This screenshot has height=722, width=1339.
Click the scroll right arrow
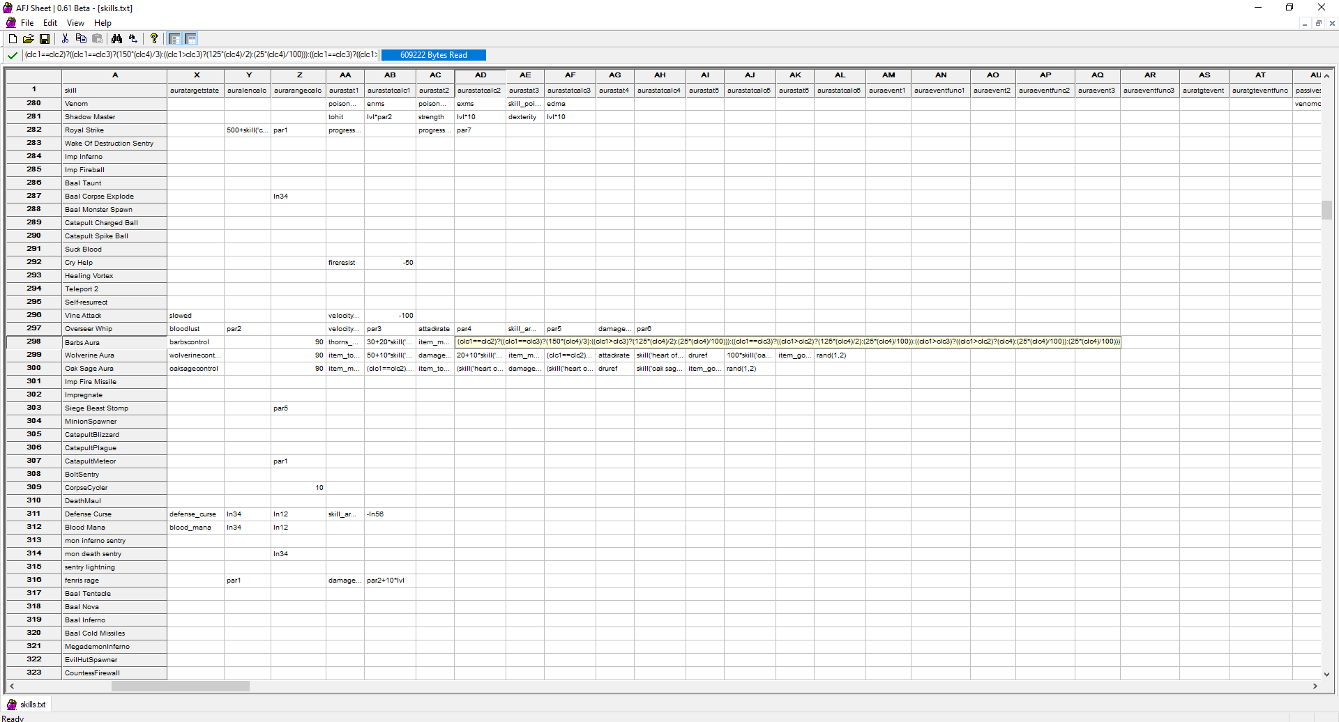pos(1315,686)
